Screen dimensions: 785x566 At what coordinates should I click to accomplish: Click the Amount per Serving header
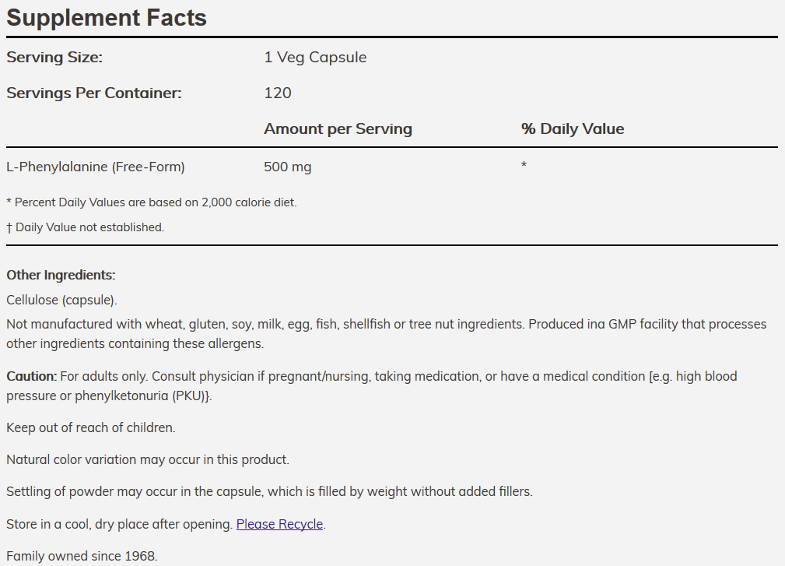(338, 128)
